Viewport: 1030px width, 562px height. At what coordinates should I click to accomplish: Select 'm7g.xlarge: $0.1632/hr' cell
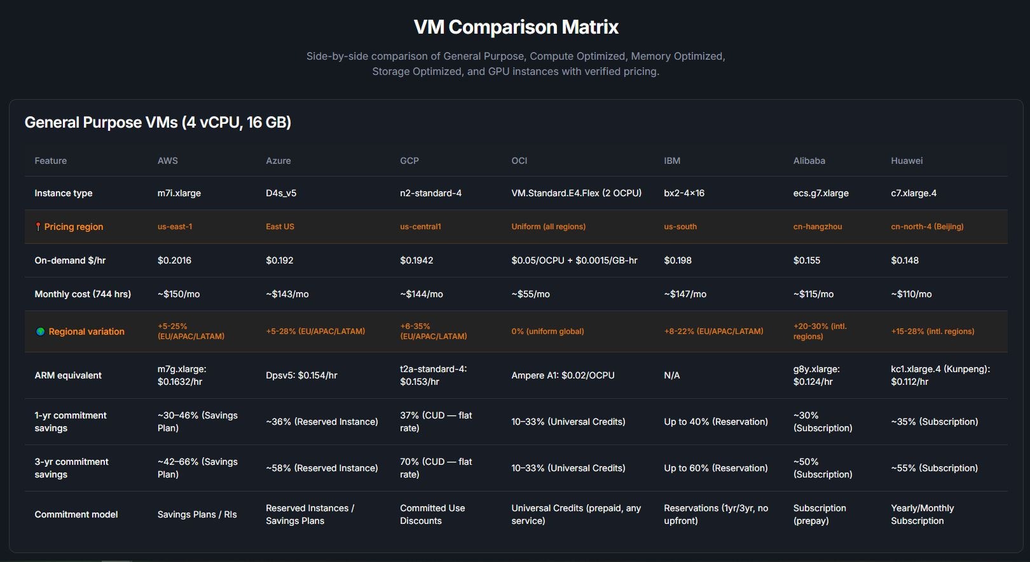click(x=182, y=375)
